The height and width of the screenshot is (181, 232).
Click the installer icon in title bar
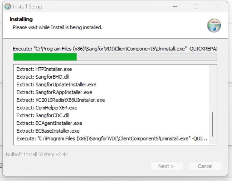[8, 7]
